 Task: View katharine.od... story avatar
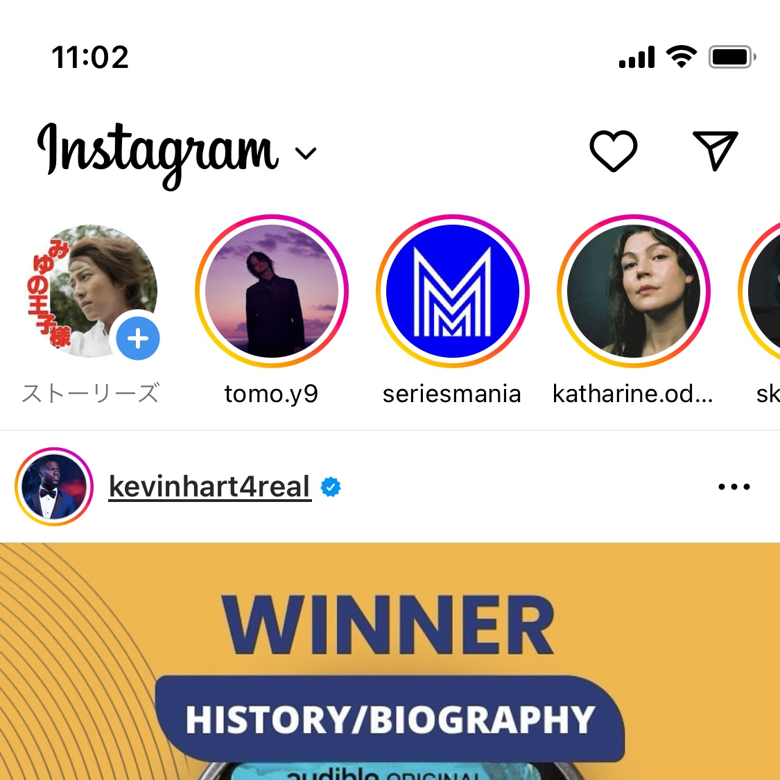coord(634,291)
